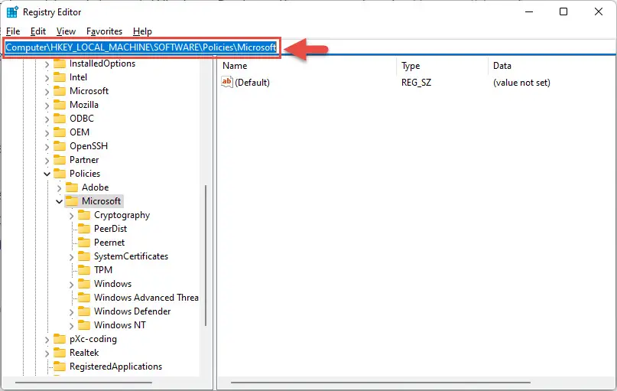This screenshot has height=391, width=617.
Task: Expand the Windows NT key
Action: tap(71, 326)
